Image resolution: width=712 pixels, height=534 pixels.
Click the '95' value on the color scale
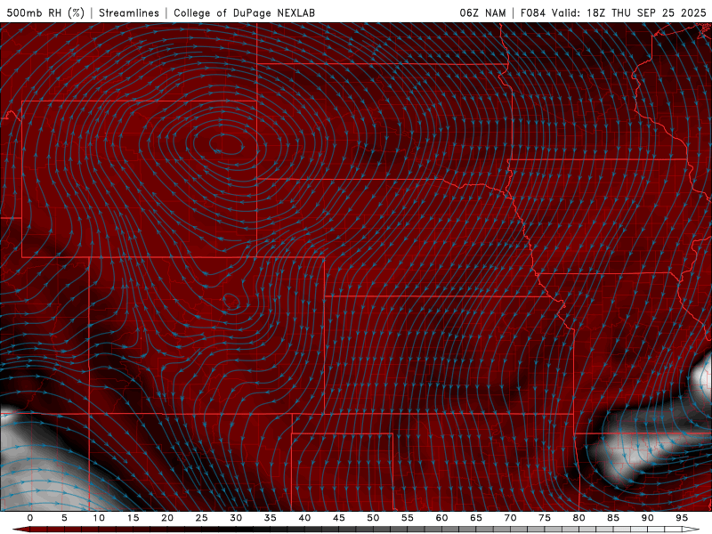(x=682, y=518)
